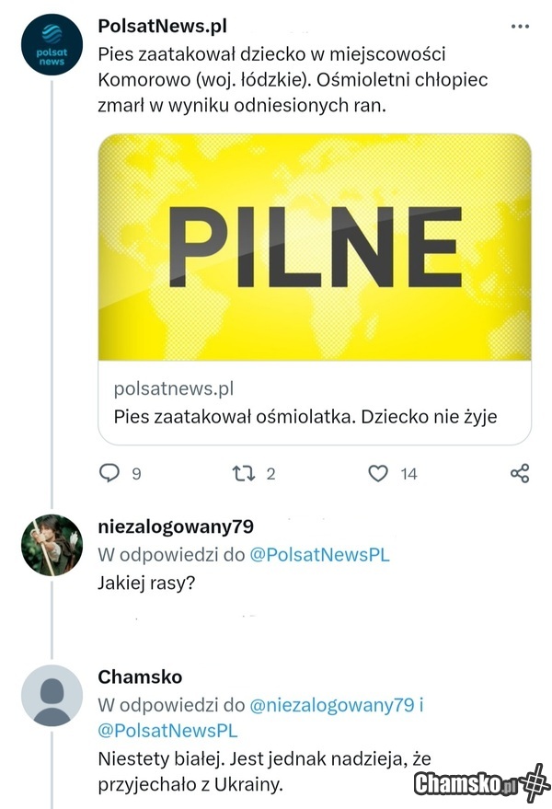552x809 pixels.
Task: Click @PolsatNewsPL mention in niezalogowany79's reply
Action: 319,556
